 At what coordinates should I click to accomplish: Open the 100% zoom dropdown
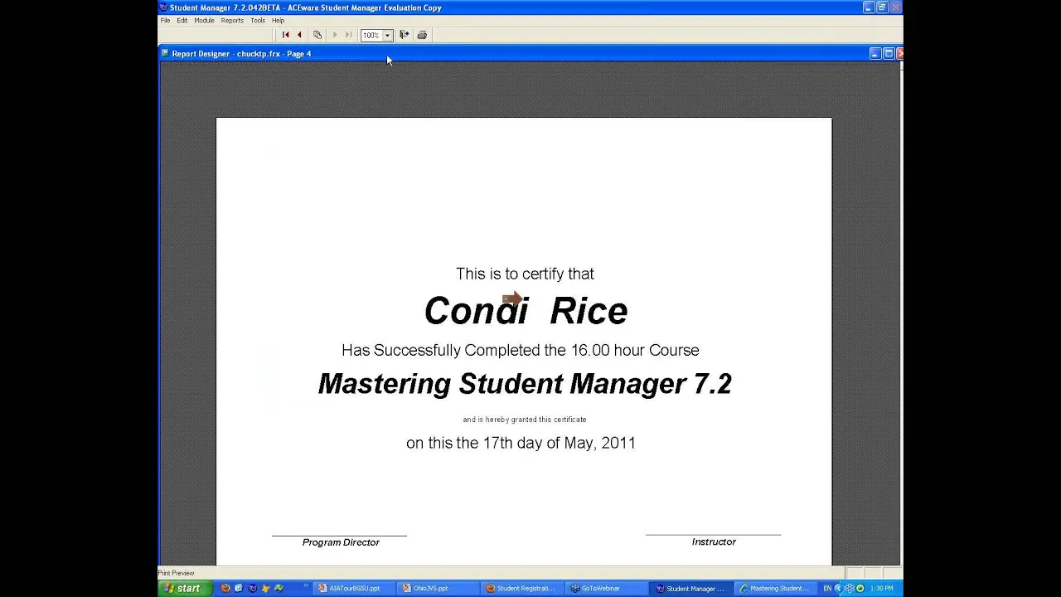click(x=387, y=36)
